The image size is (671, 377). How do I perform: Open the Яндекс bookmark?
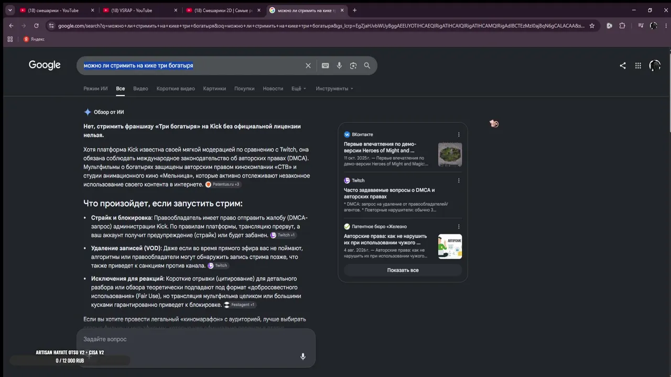pyautogui.click(x=34, y=39)
